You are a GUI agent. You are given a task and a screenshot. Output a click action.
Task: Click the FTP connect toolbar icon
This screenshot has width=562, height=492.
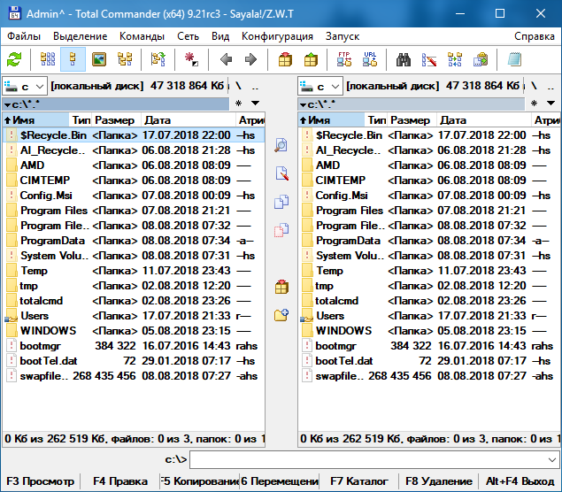point(344,60)
